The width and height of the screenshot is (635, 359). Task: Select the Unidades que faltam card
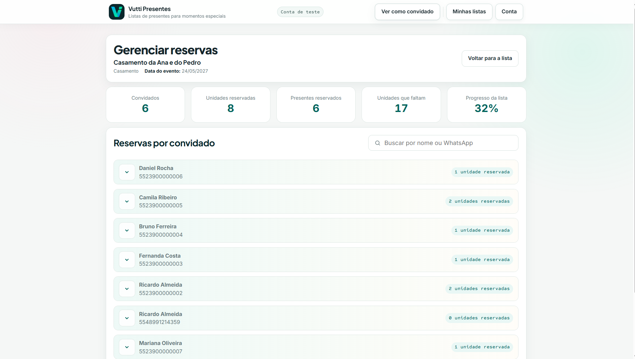[x=401, y=105]
